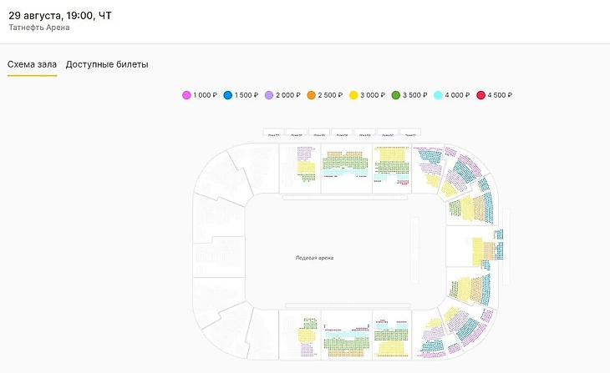Select the blue 1 500 ₽ price dot
The width and height of the screenshot is (610, 373).
click(228, 95)
